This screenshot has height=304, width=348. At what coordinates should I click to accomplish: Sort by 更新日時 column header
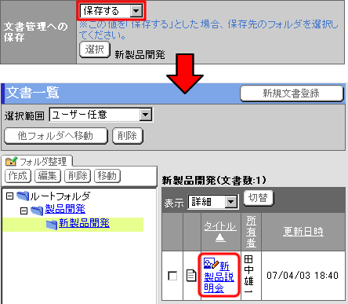click(x=303, y=232)
